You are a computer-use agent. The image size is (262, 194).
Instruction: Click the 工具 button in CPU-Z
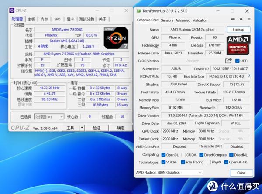point(70,128)
